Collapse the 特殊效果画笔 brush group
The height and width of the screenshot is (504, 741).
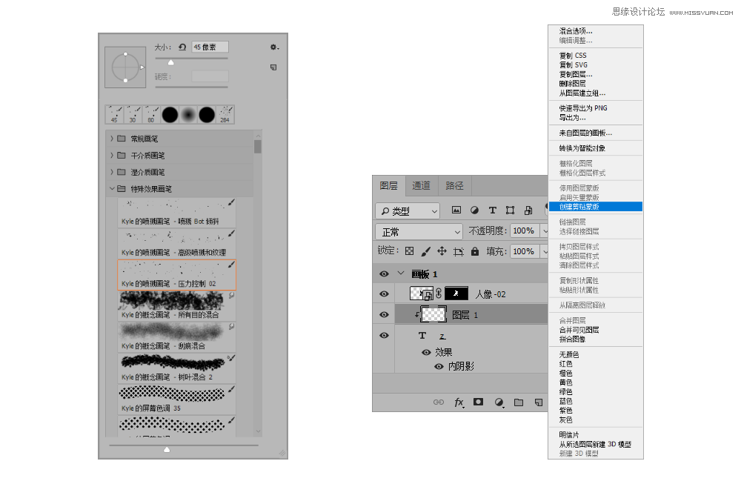[x=112, y=188]
